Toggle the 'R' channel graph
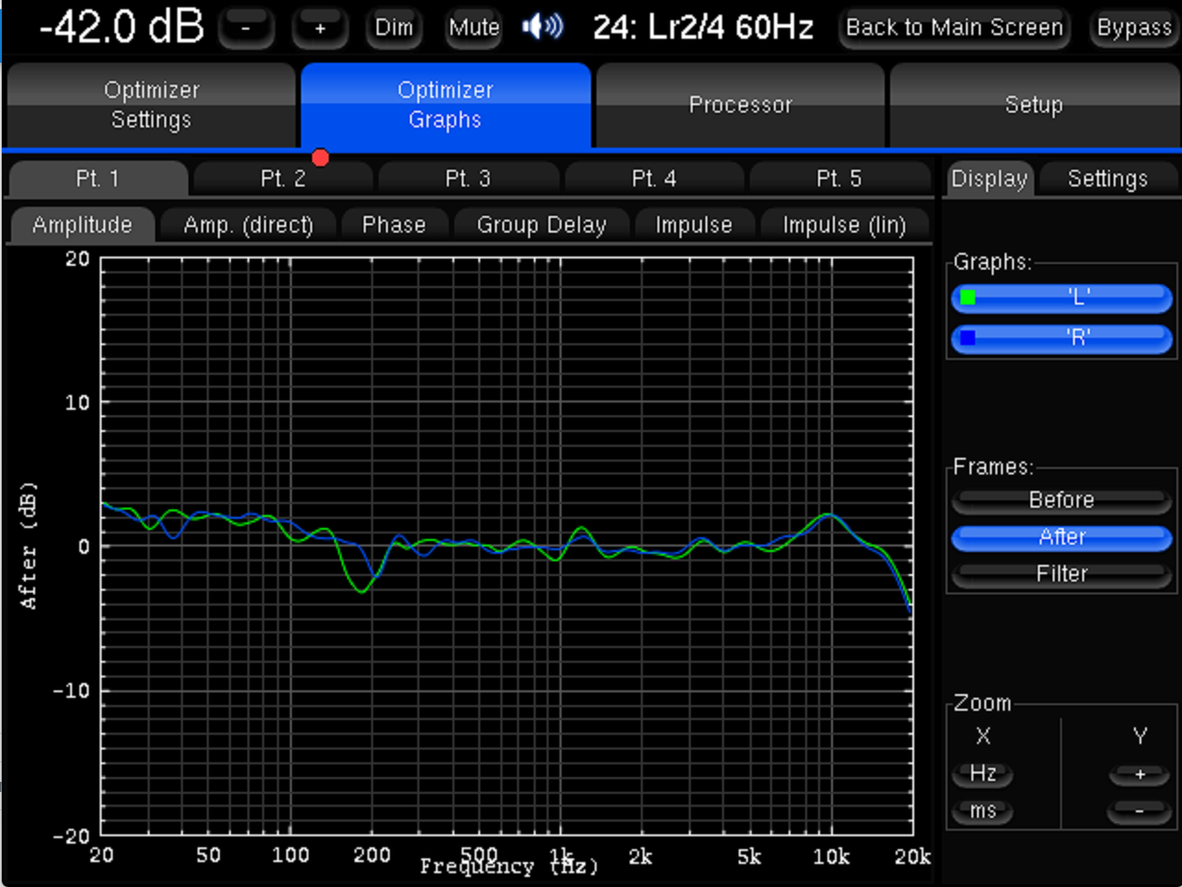The width and height of the screenshot is (1182, 887). (1062, 339)
